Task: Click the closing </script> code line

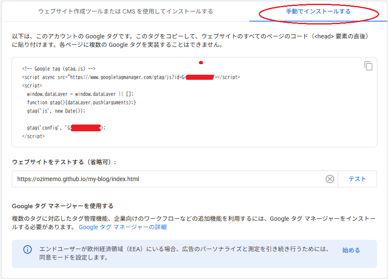Action: [x=33, y=136]
